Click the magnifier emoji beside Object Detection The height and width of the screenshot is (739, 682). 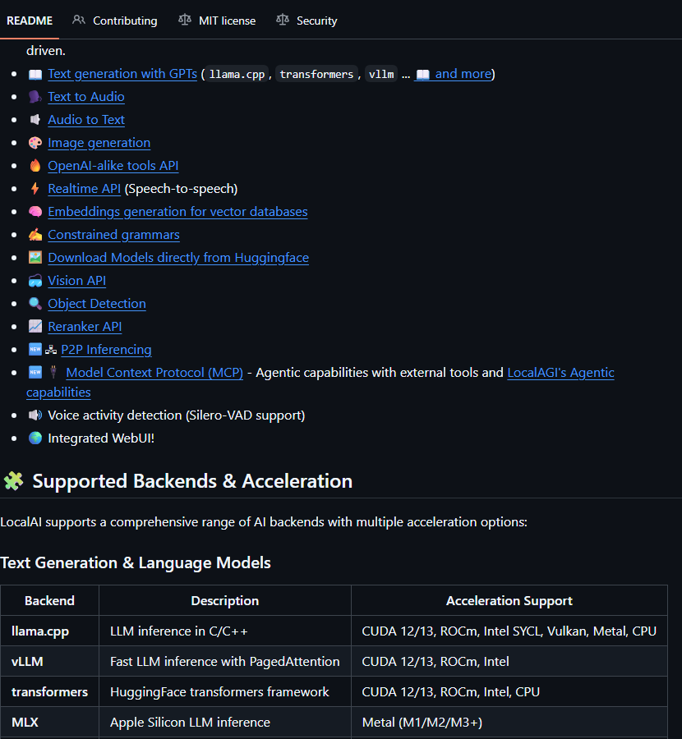[x=35, y=304]
